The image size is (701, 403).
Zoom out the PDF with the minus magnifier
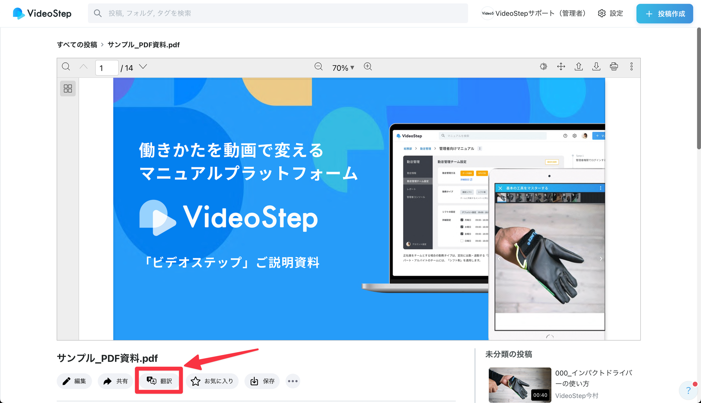[x=319, y=67]
